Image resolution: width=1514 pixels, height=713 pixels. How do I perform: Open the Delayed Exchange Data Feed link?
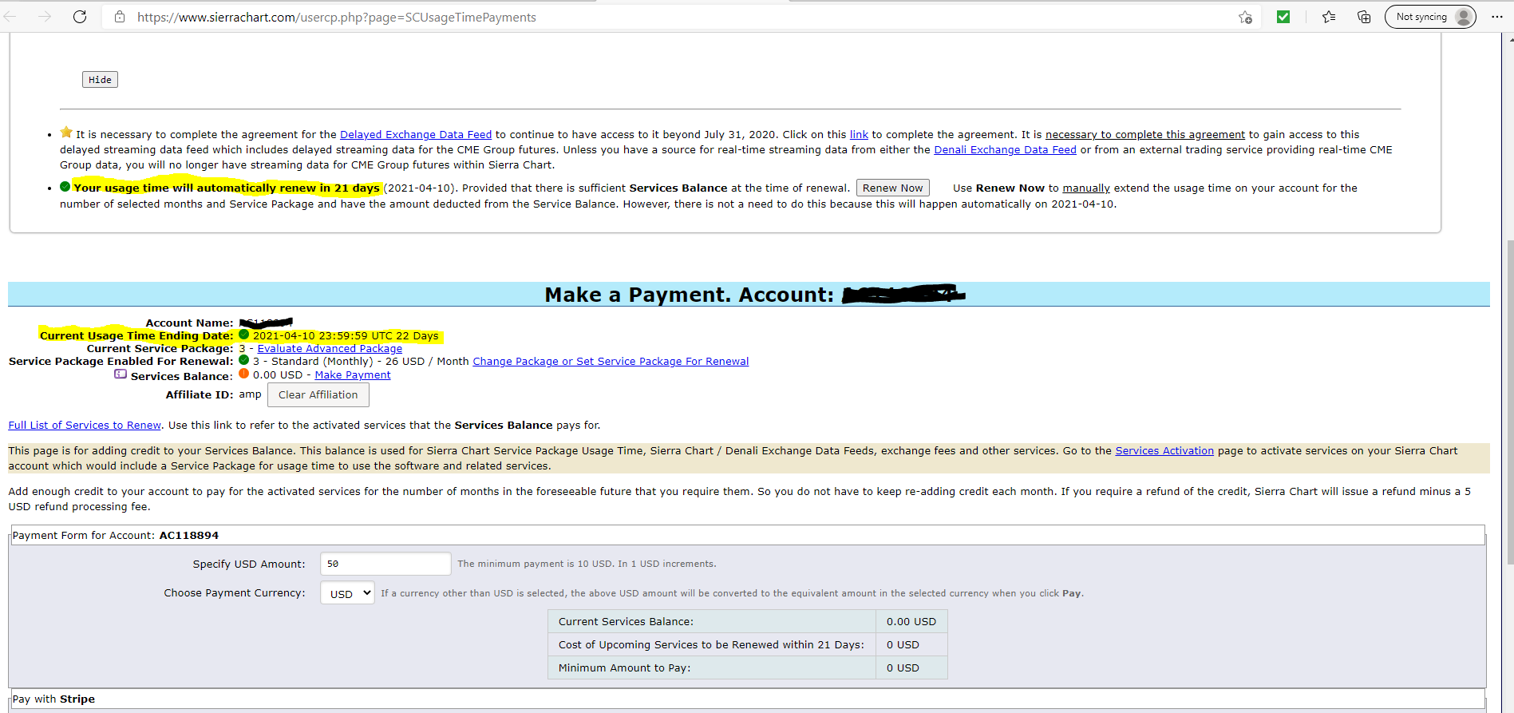pos(416,134)
